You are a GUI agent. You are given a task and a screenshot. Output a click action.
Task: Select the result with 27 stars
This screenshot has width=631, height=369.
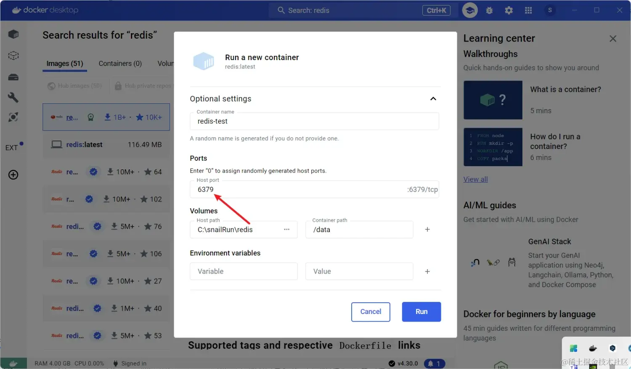(106, 281)
